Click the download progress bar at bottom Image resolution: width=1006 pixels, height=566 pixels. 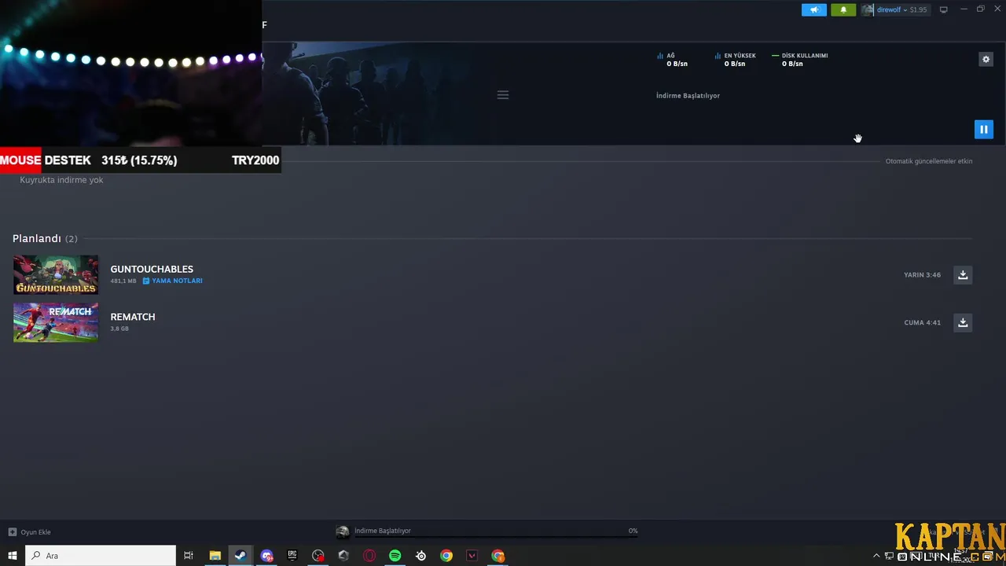pyautogui.click(x=495, y=538)
